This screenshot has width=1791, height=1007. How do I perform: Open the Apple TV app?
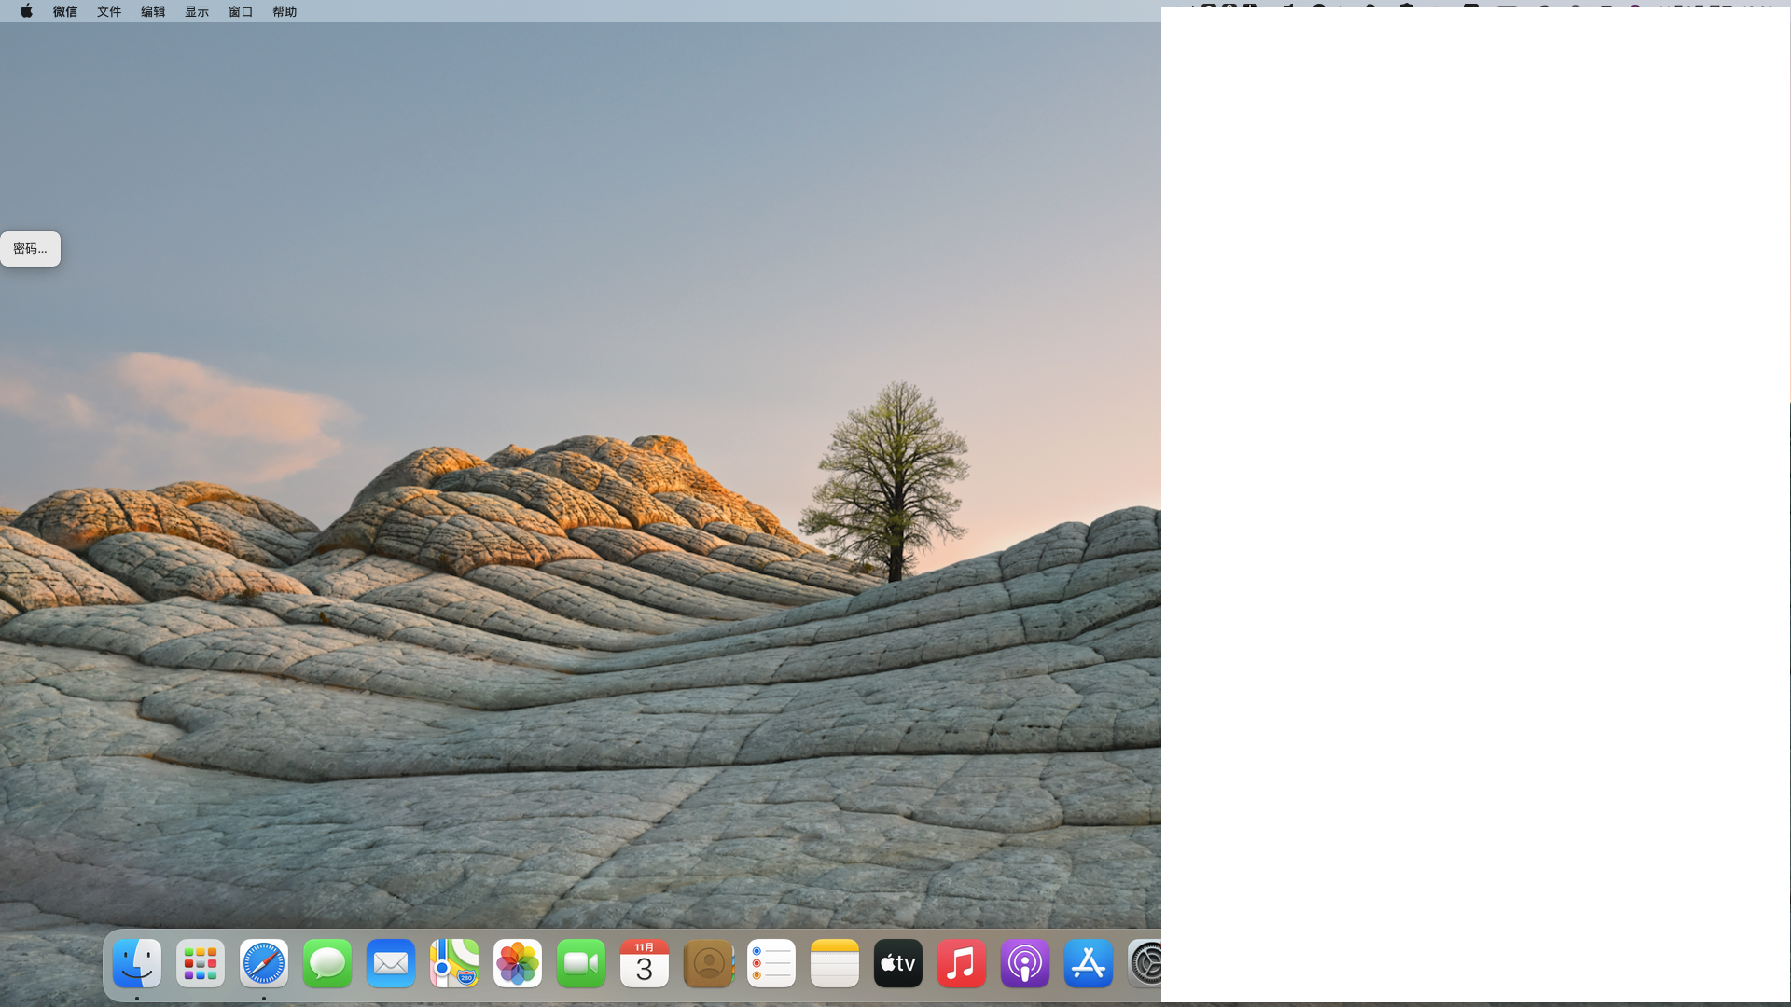[898, 964]
